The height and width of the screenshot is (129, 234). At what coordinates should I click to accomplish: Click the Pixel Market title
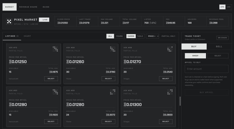click(26, 20)
